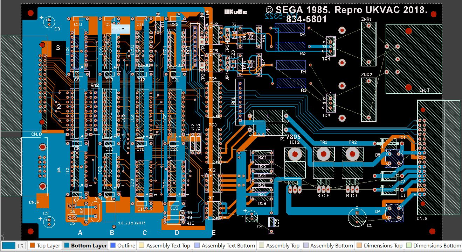Select the Assembly Top layer tab
The height and width of the screenshot is (252, 462).
(278, 246)
